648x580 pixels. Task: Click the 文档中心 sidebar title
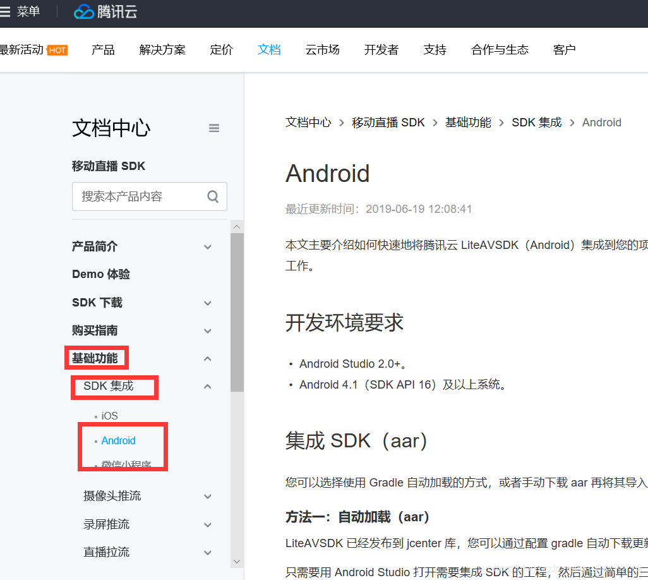[112, 128]
